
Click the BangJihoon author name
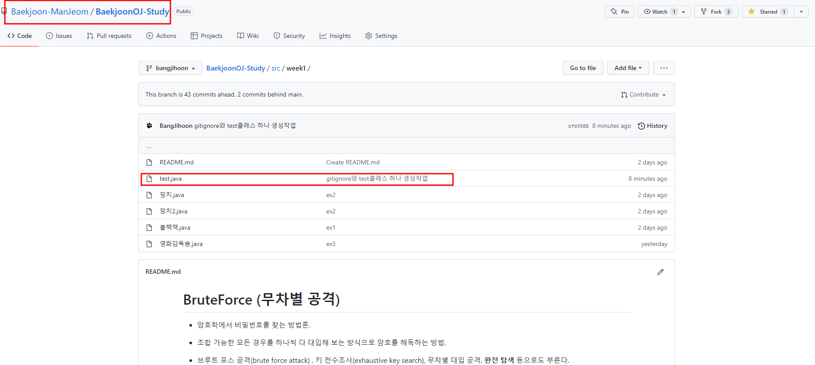[x=176, y=126]
